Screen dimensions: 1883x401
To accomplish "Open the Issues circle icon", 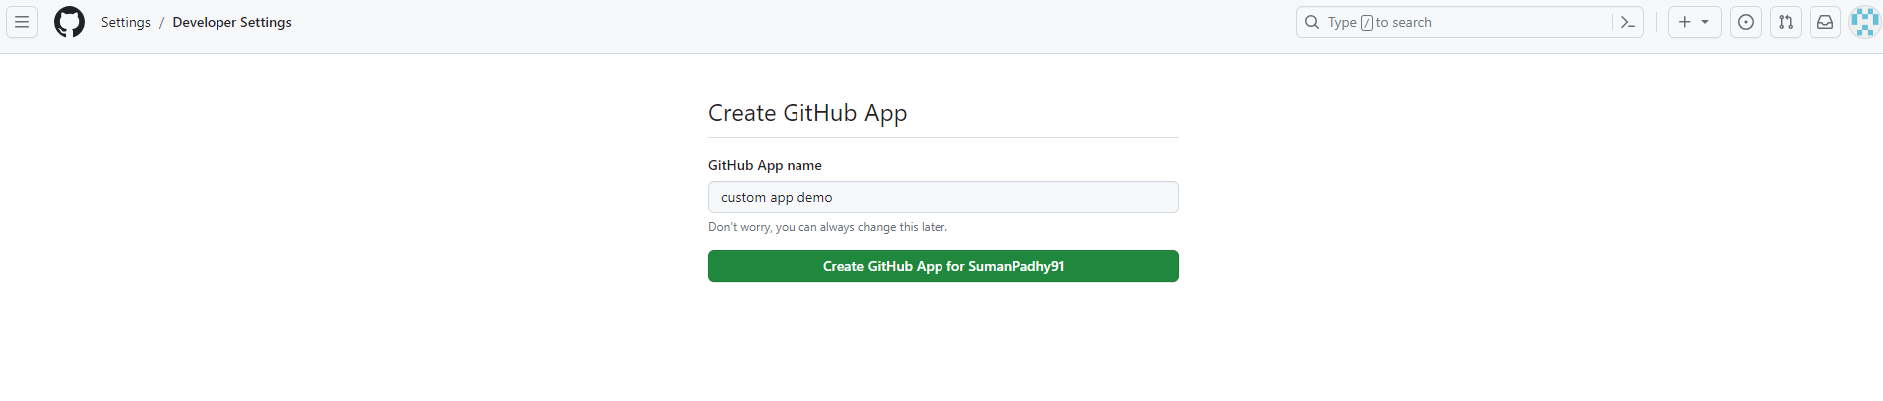I will [x=1746, y=22].
